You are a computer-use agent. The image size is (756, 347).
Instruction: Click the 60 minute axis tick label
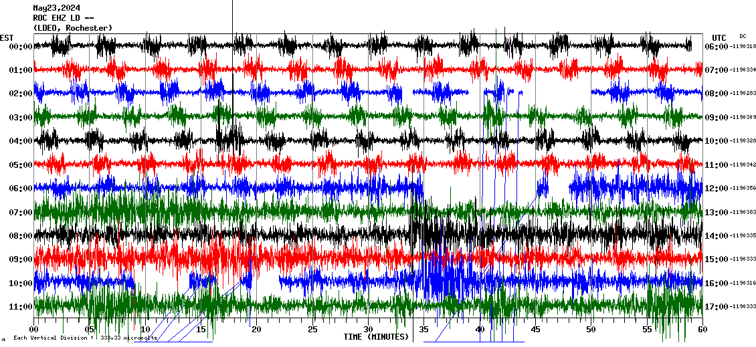(x=702, y=330)
